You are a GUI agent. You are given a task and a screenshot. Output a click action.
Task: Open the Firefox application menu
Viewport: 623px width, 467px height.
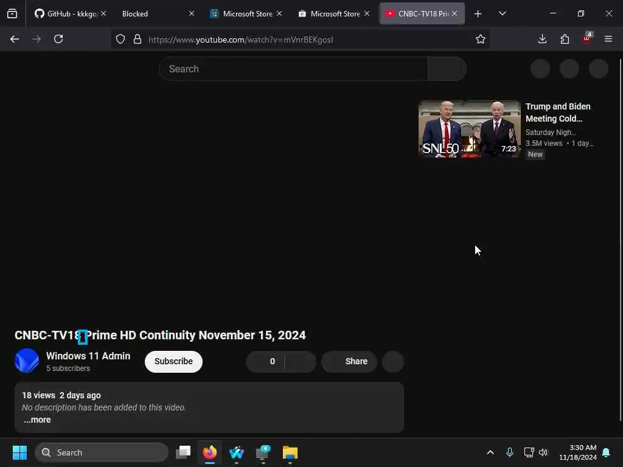pyautogui.click(x=608, y=39)
